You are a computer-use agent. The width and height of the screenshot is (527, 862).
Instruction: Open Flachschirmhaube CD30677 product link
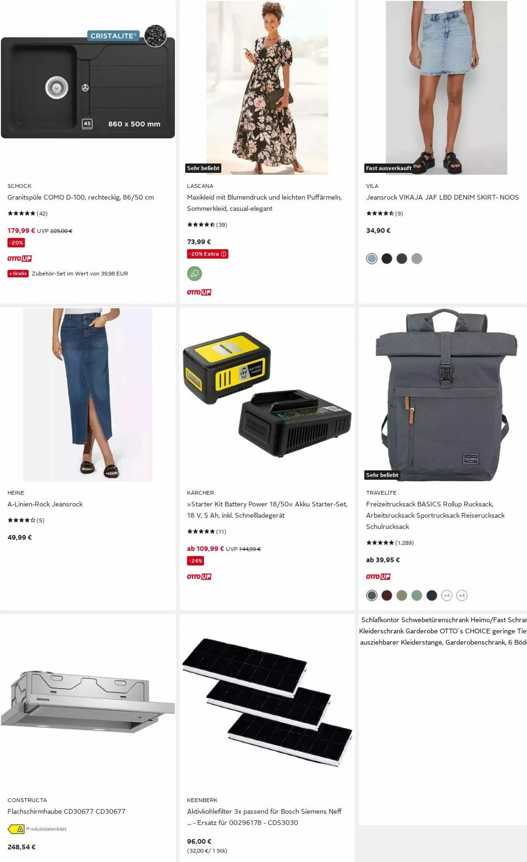pyautogui.click(x=66, y=811)
